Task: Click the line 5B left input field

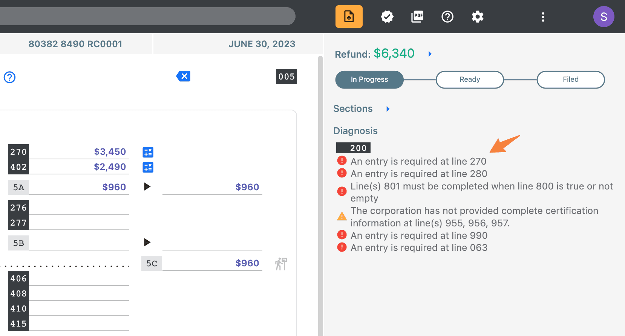Action: click(x=79, y=243)
